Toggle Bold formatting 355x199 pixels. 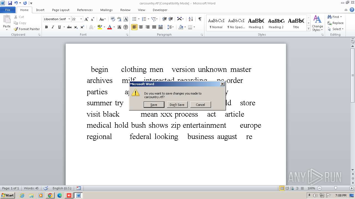46,27
